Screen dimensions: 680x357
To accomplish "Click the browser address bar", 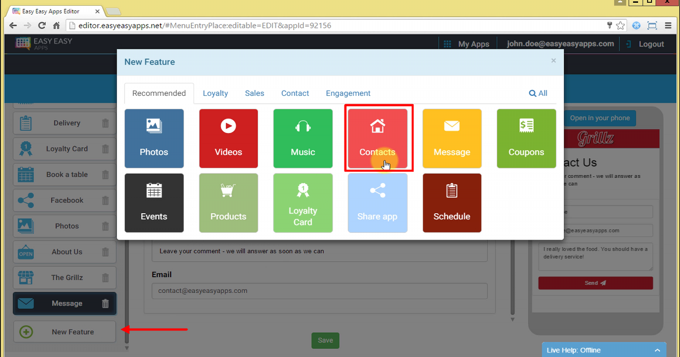I will coord(334,25).
